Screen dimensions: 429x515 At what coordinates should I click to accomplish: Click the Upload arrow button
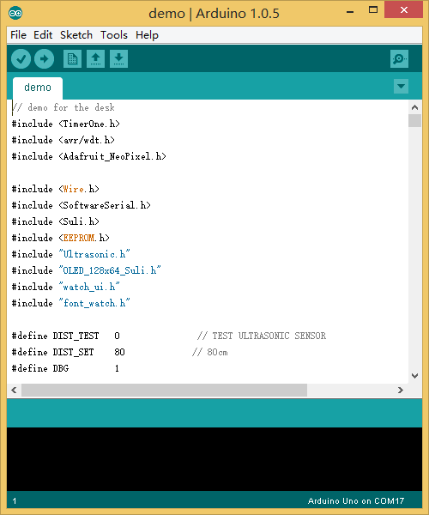[44, 59]
